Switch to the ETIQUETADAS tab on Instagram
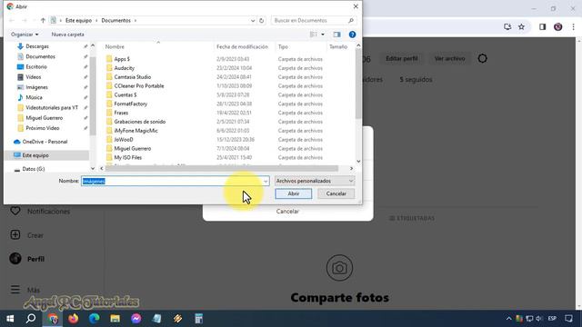This screenshot has width=582, height=327. [x=412, y=218]
